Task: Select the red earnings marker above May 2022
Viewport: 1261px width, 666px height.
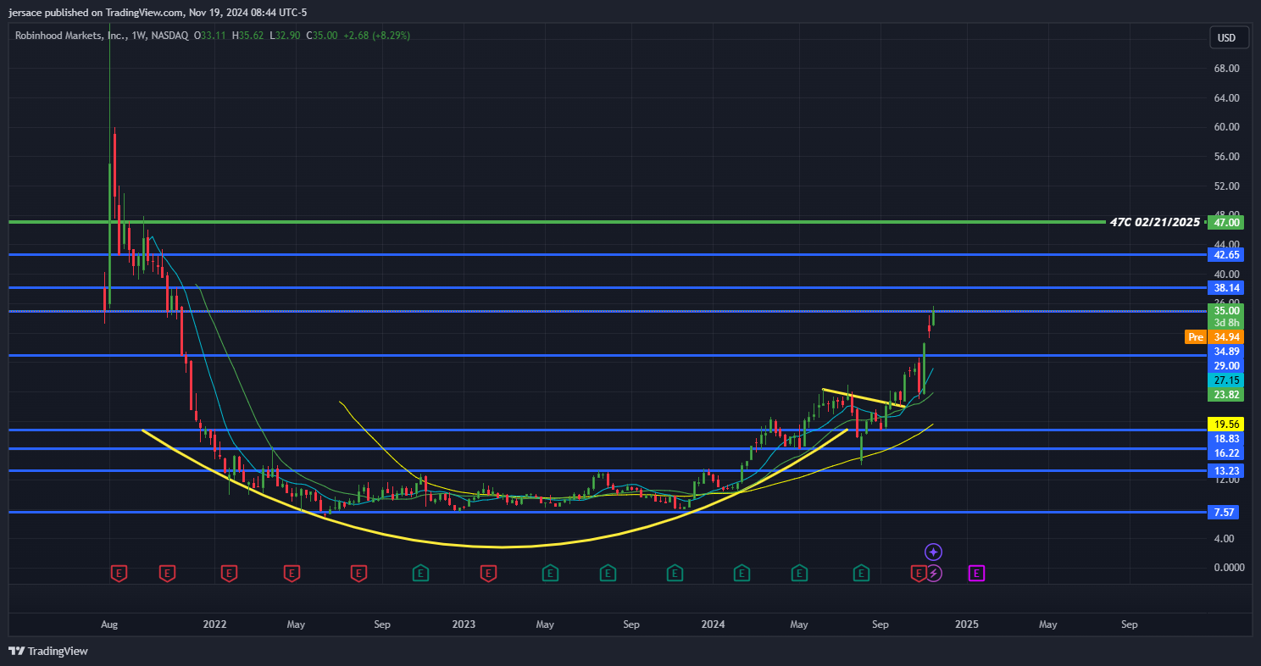Action: tap(292, 574)
